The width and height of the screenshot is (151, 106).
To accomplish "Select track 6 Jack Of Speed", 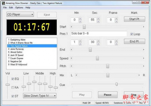I will point(32,55).
